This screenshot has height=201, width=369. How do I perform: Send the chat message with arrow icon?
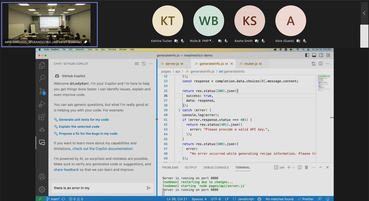(149, 188)
